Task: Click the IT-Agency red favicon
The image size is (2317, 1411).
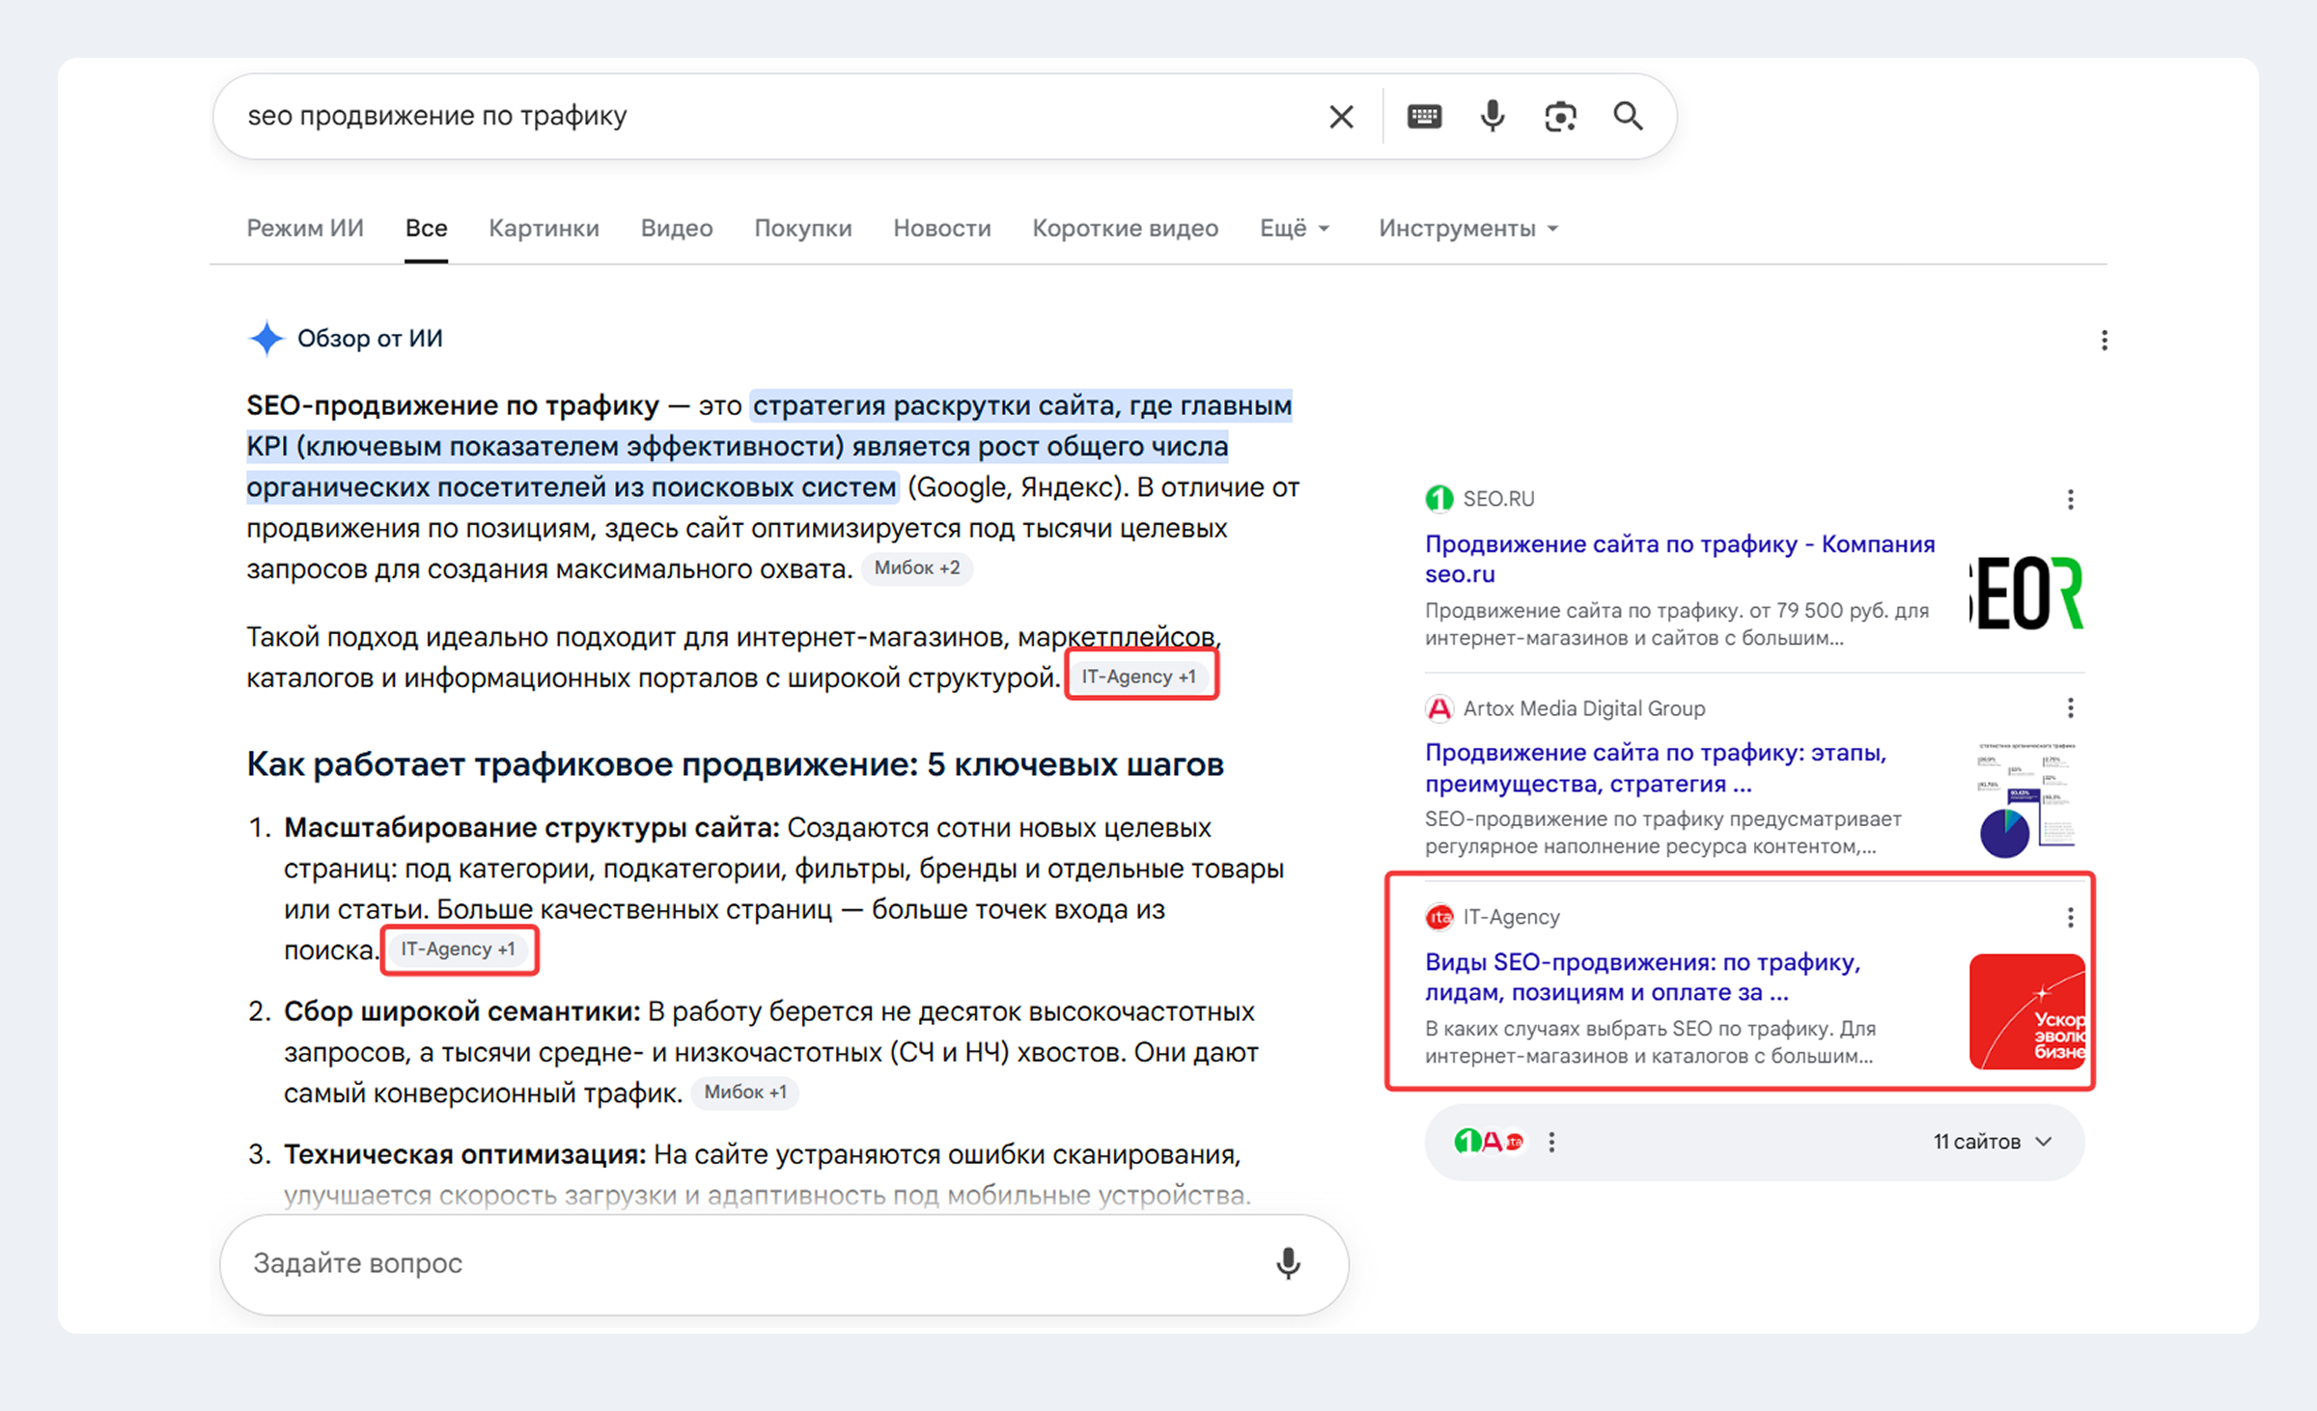Action: [x=1439, y=917]
